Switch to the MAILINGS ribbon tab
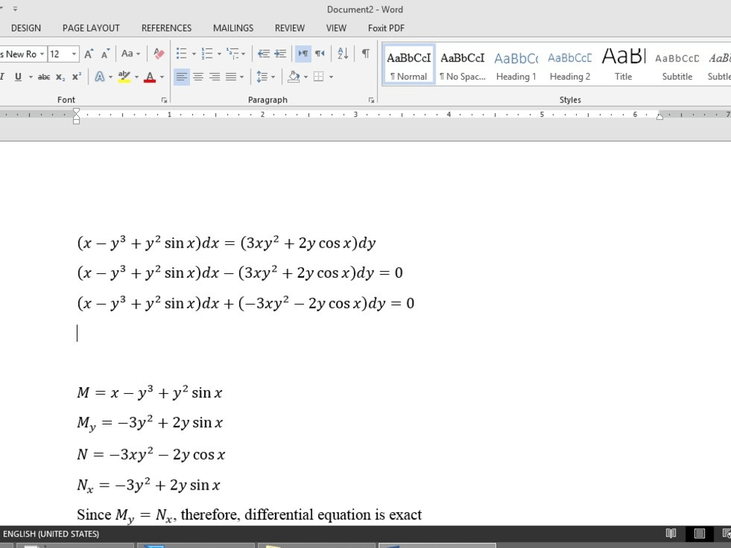This screenshot has width=731, height=548. pos(232,28)
